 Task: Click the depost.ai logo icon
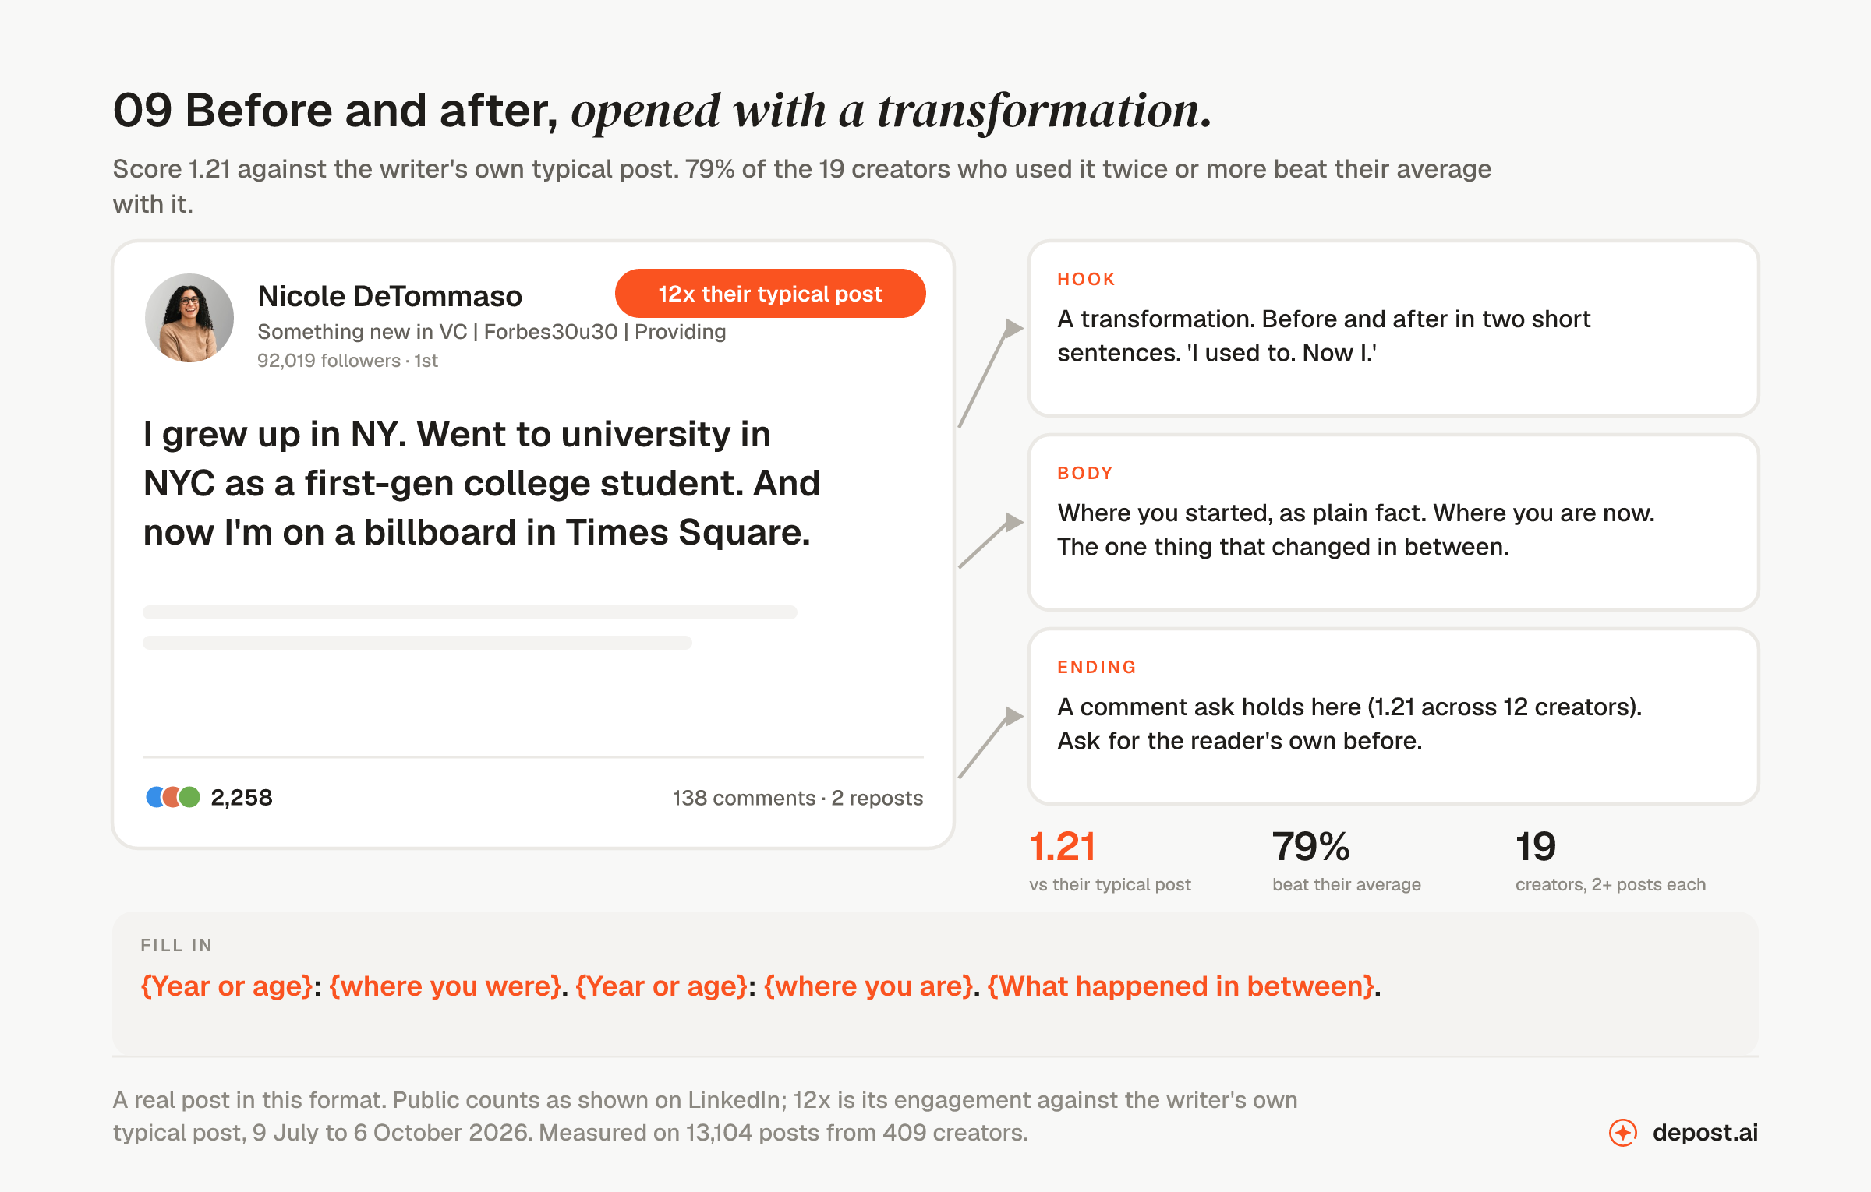click(1623, 1132)
